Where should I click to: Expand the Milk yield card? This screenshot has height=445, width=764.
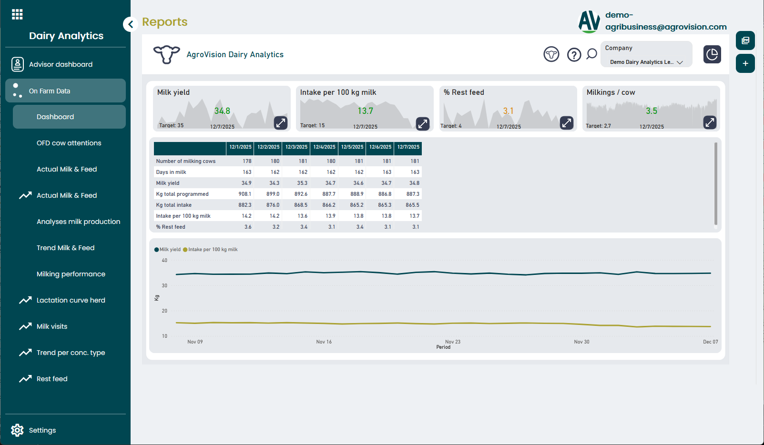tap(281, 123)
